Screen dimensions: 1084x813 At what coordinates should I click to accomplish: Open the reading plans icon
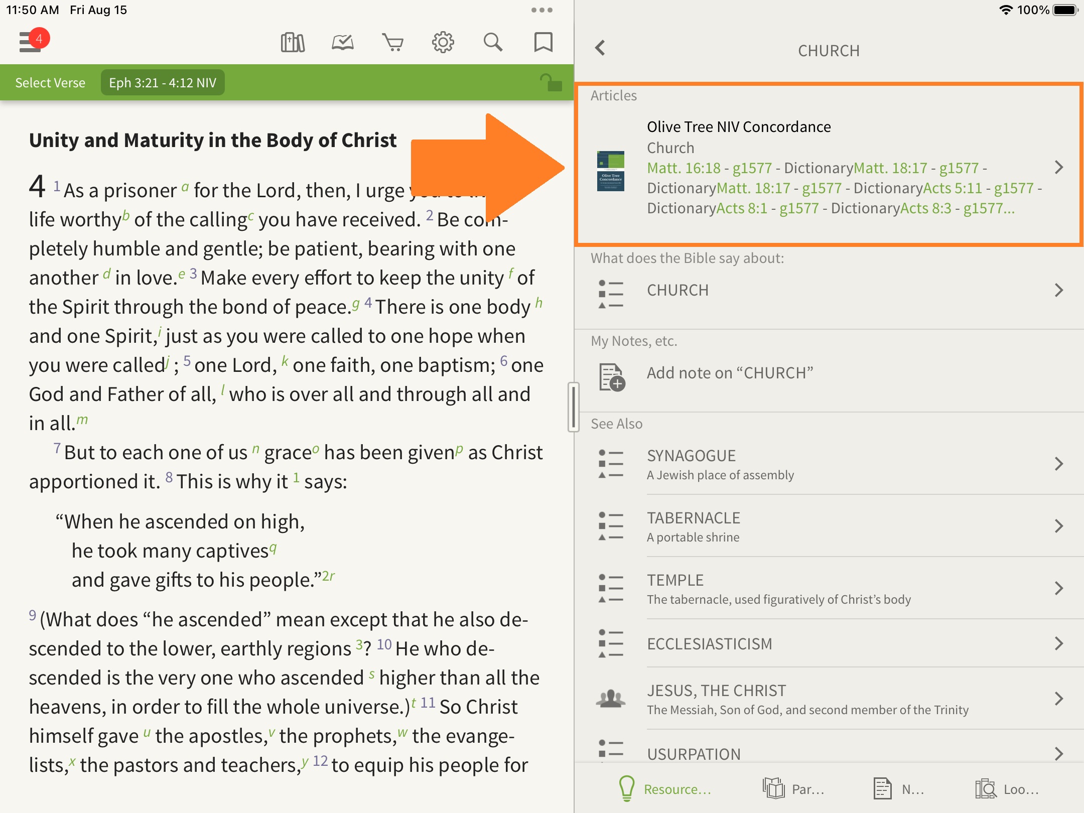tap(343, 43)
